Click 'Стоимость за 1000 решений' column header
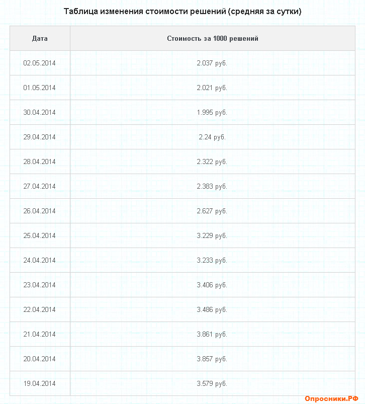365x404 pixels. (x=213, y=38)
